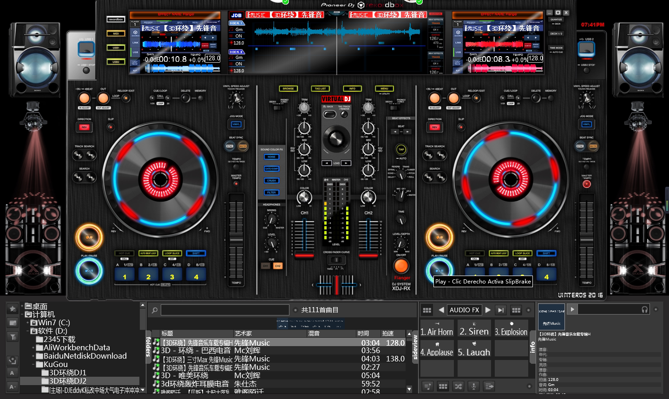The width and height of the screenshot is (669, 399).
Task: Toggle left deck VINYL jog mode
Action: pyautogui.click(x=236, y=124)
